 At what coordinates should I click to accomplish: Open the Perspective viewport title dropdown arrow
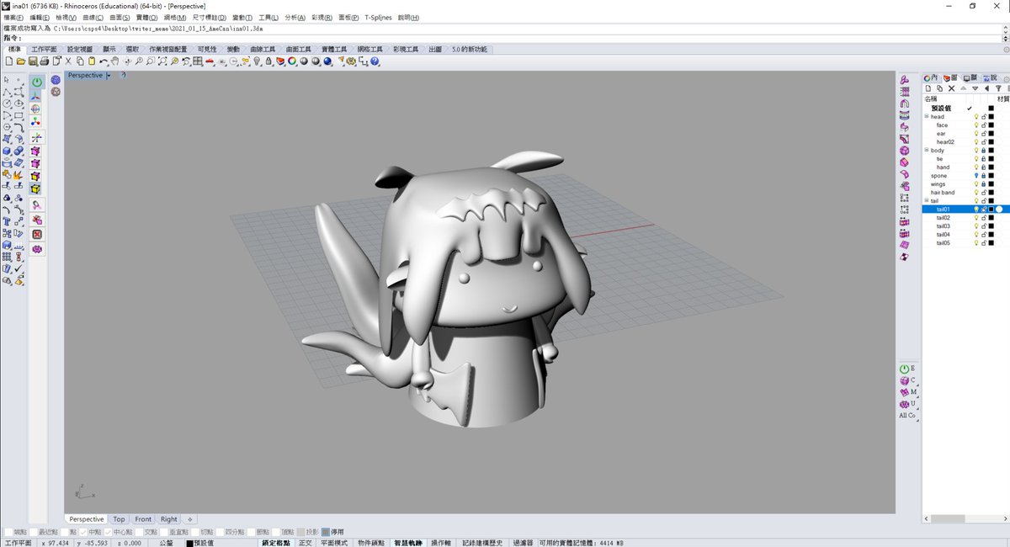[109, 76]
